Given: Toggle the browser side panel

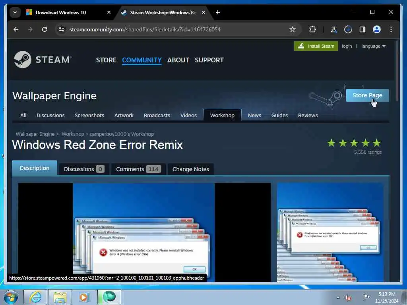Looking at the screenshot, I should 362,29.
